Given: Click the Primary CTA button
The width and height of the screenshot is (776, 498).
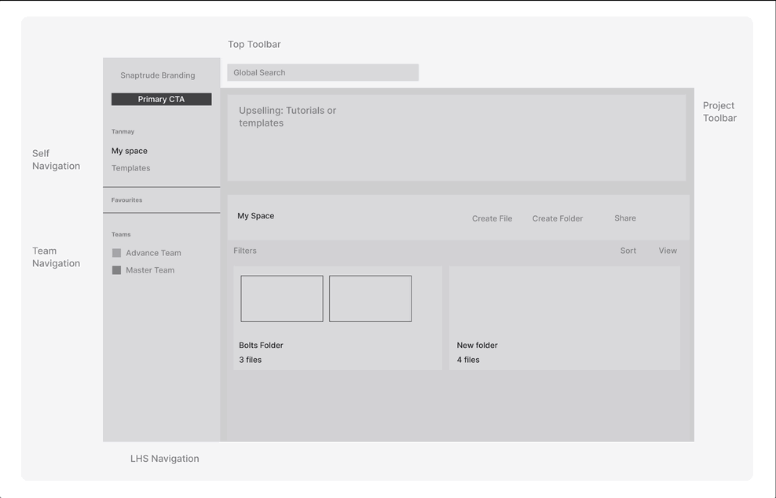Looking at the screenshot, I should [161, 99].
